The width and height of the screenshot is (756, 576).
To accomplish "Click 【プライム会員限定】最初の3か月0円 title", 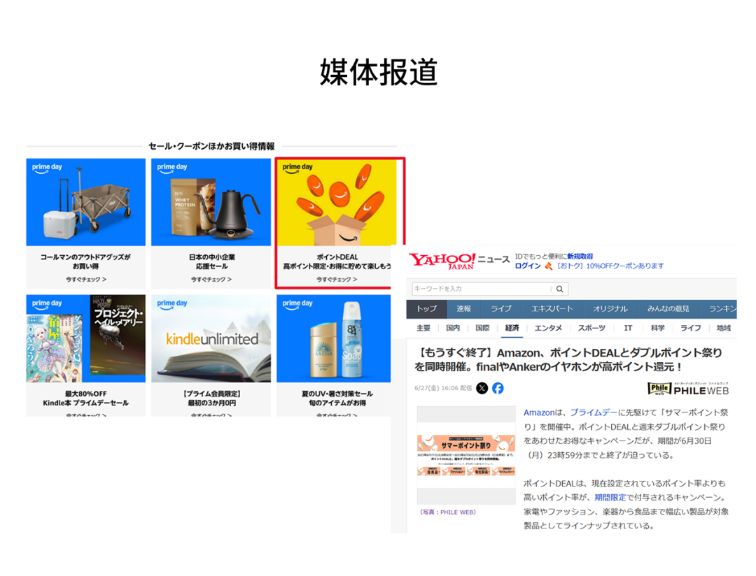I will [211, 398].
